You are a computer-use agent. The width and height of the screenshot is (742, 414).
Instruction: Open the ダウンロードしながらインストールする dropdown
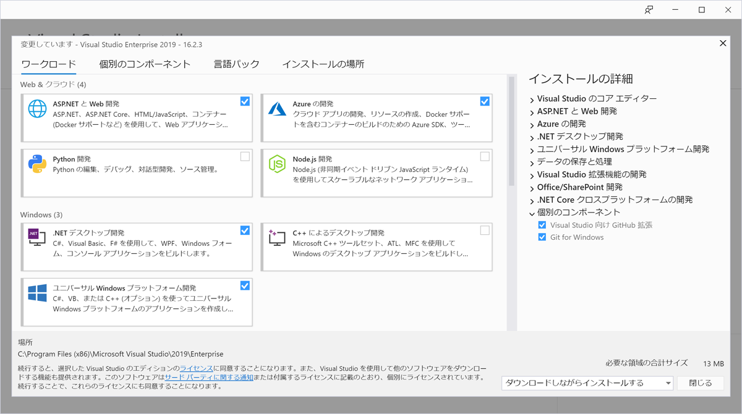587,383
